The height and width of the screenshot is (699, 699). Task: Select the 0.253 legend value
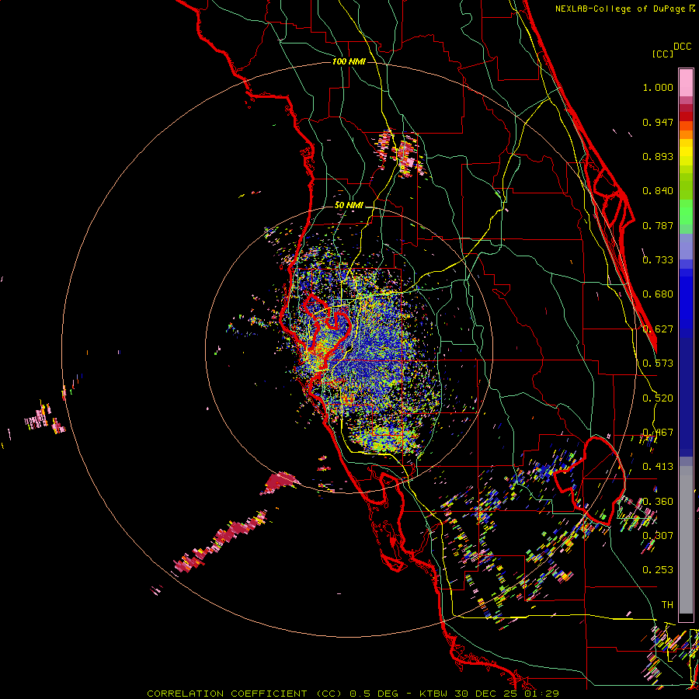(658, 570)
